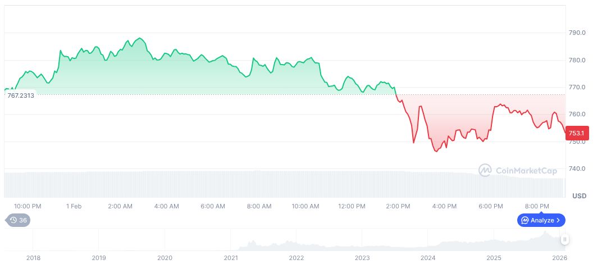
Task: Click the red 753.1 current price tag
Action: [x=577, y=133]
